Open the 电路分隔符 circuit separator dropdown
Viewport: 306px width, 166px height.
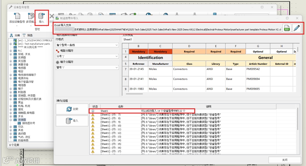[x=87, y=56]
